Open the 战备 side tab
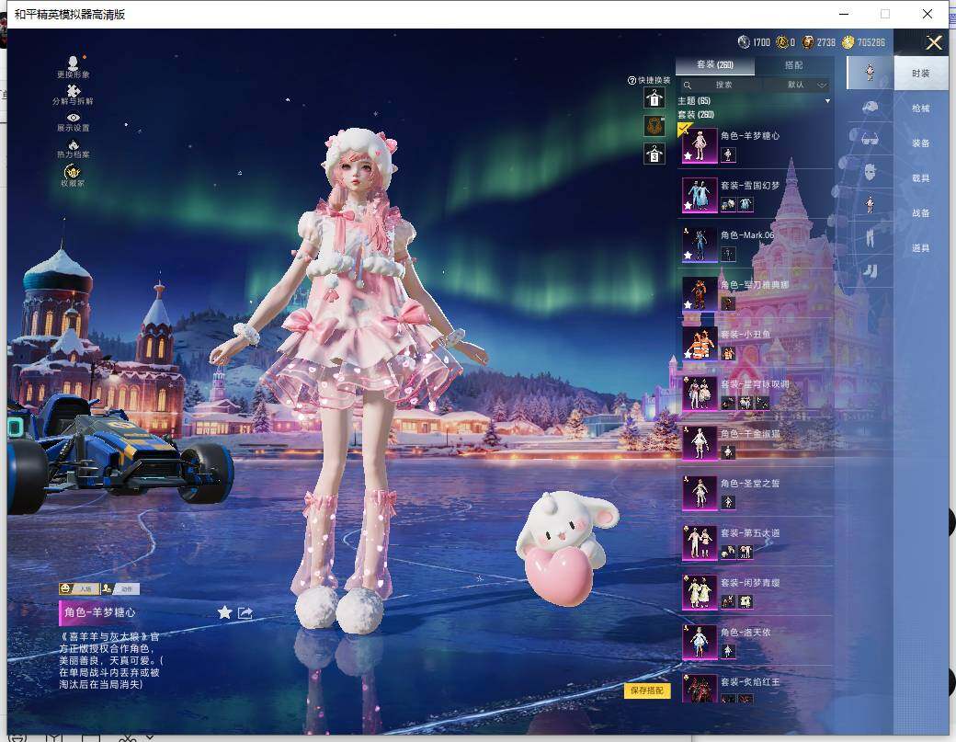This screenshot has width=956, height=742. point(921,212)
